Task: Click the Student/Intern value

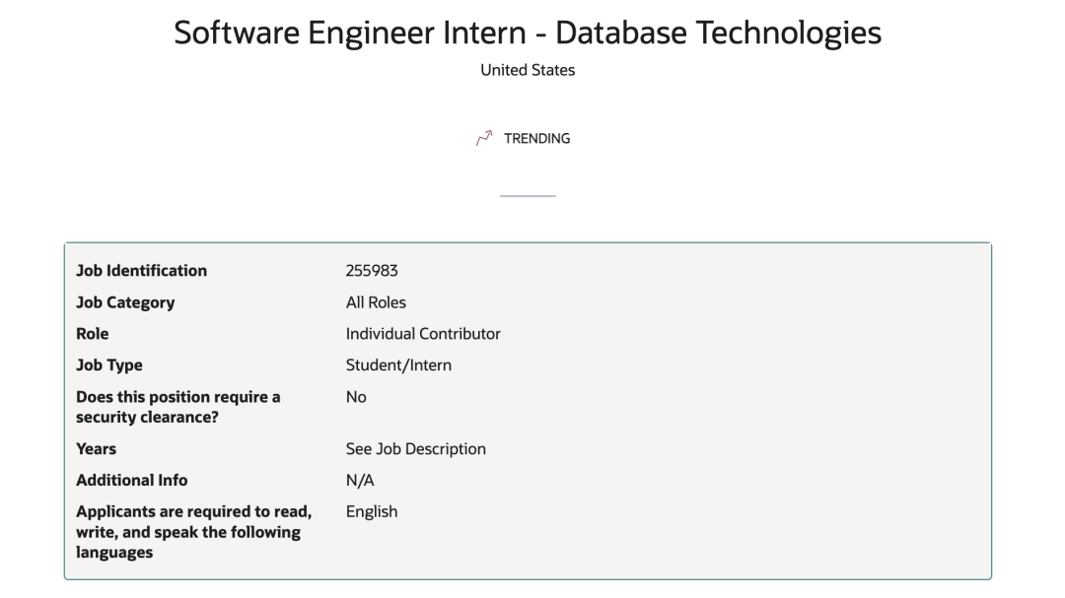Action: [x=398, y=365]
